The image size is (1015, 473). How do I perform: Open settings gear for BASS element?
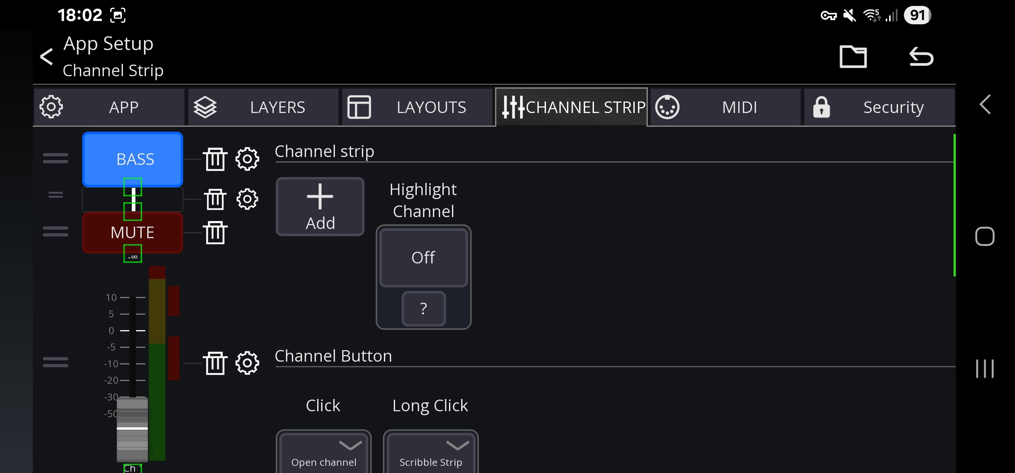point(247,159)
